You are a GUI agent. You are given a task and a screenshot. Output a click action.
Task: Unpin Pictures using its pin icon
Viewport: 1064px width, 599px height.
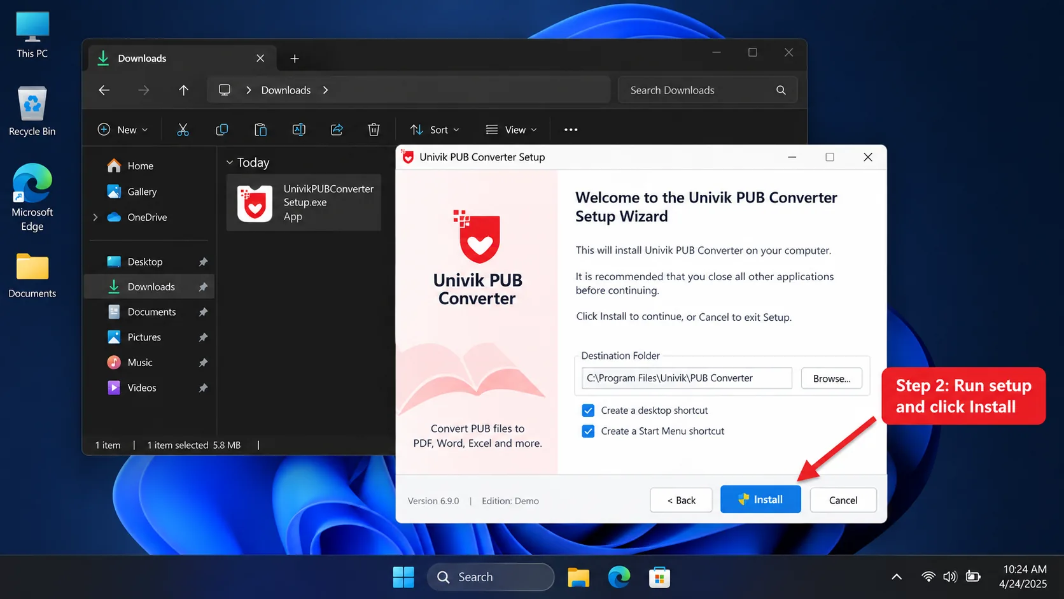click(203, 337)
